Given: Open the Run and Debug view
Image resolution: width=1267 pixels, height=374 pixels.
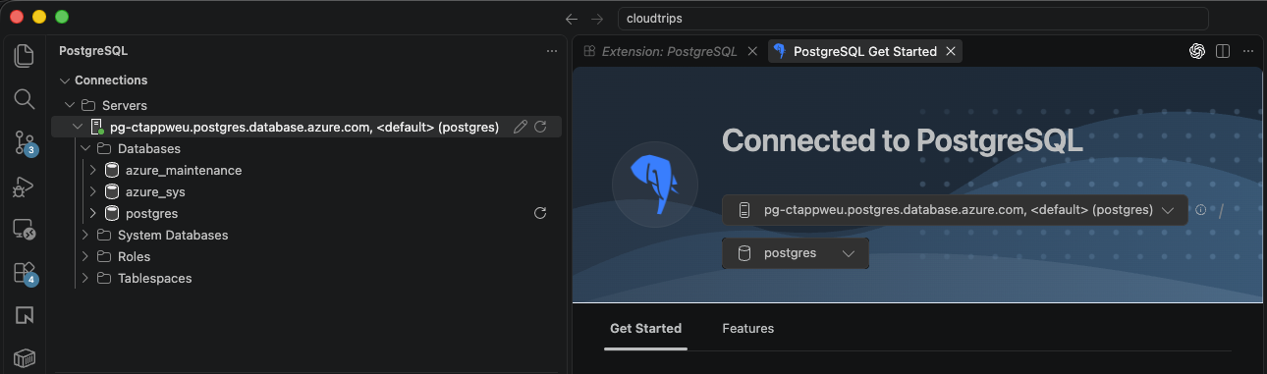Looking at the screenshot, I should (25, 187).
